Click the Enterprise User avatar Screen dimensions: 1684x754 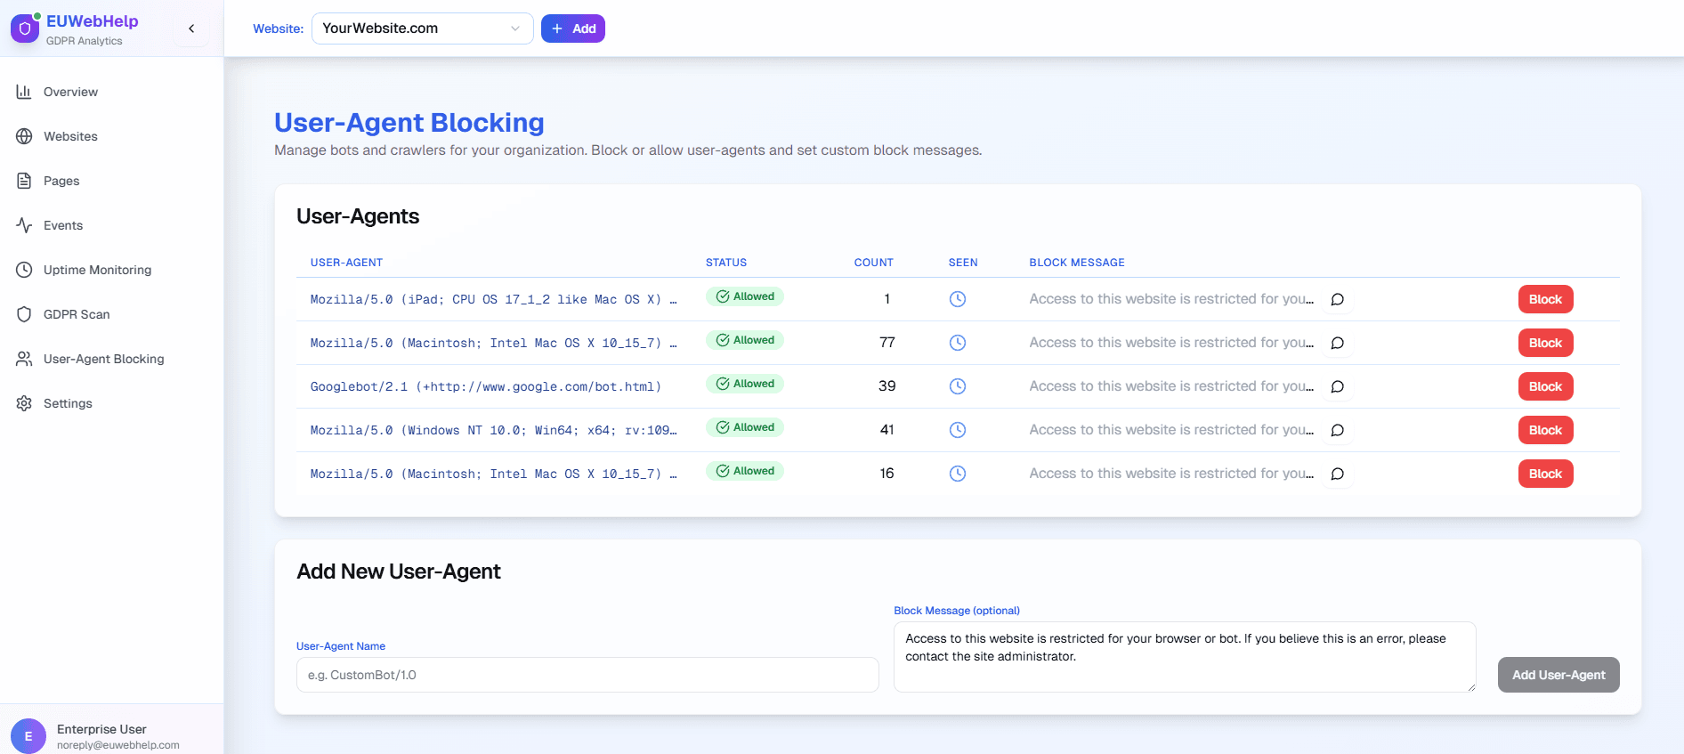coord(28,736)
